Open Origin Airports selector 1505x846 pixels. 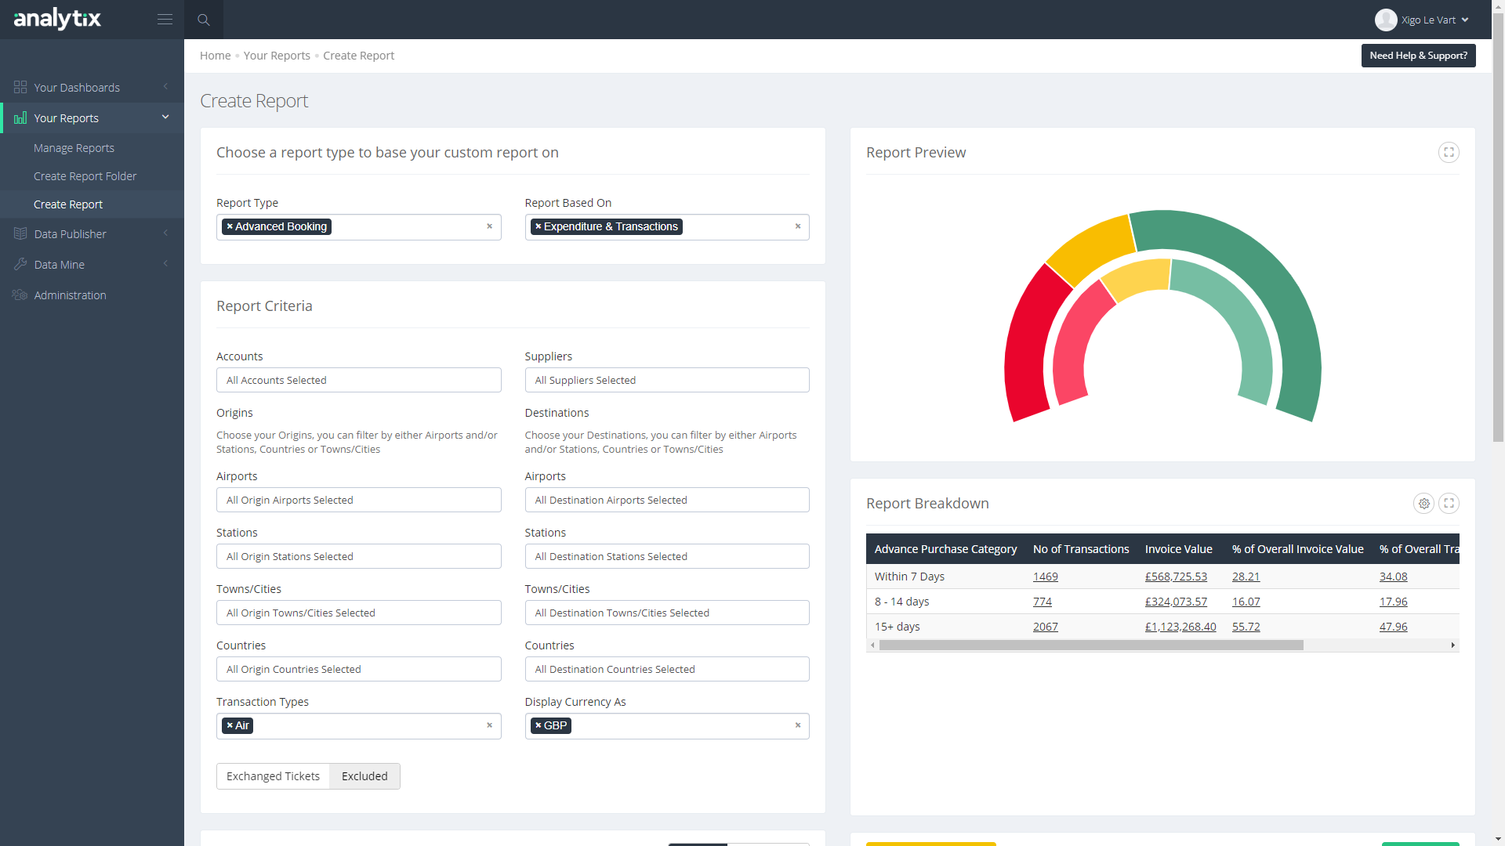358,500
